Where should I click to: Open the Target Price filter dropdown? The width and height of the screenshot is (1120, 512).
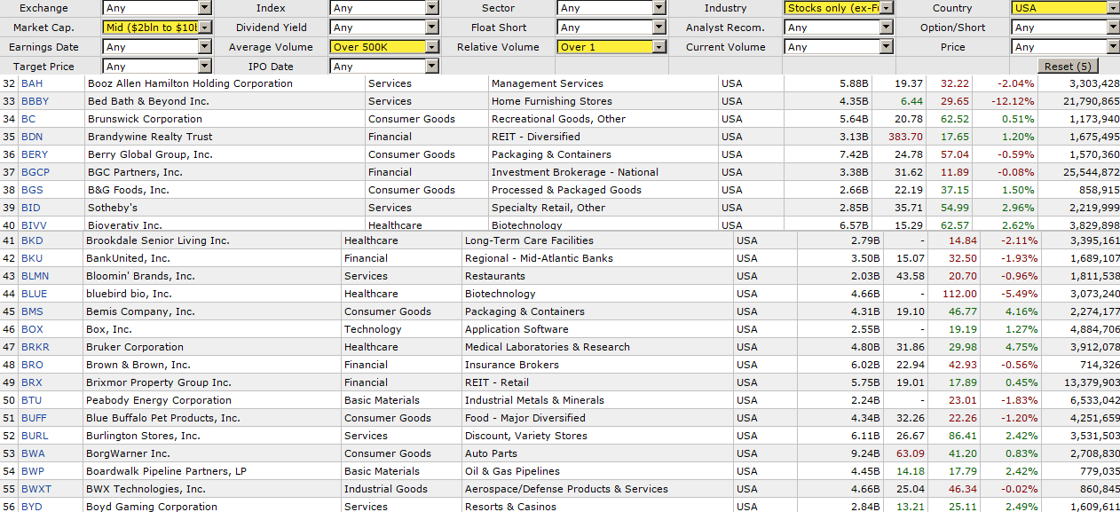[156, 67]
